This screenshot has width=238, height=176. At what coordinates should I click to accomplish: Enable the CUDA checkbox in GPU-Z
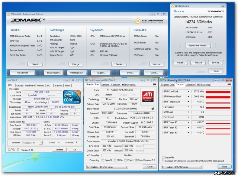[x=115, y=160]
